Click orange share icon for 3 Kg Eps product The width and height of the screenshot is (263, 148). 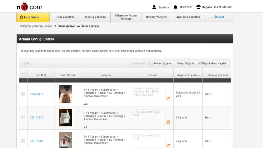tap(168, 122)
